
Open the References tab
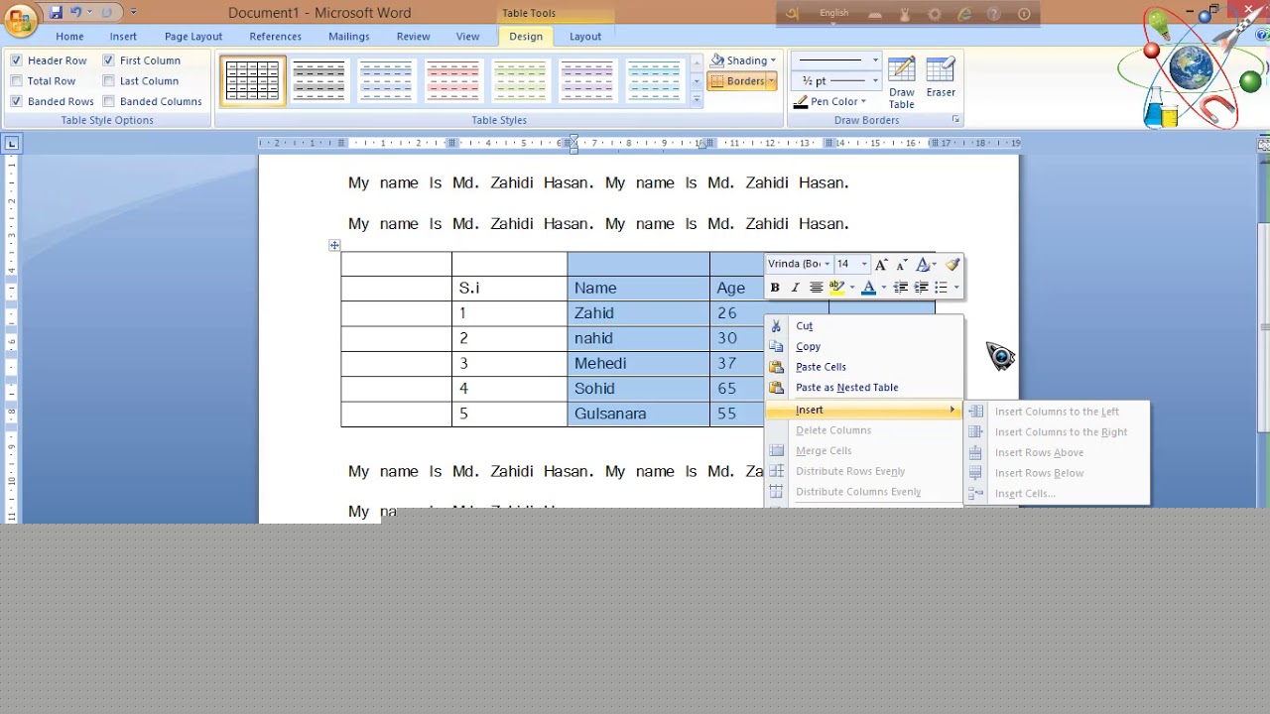coord(276,37)
